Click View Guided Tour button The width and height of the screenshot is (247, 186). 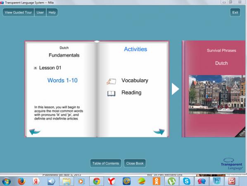[18, 12]
